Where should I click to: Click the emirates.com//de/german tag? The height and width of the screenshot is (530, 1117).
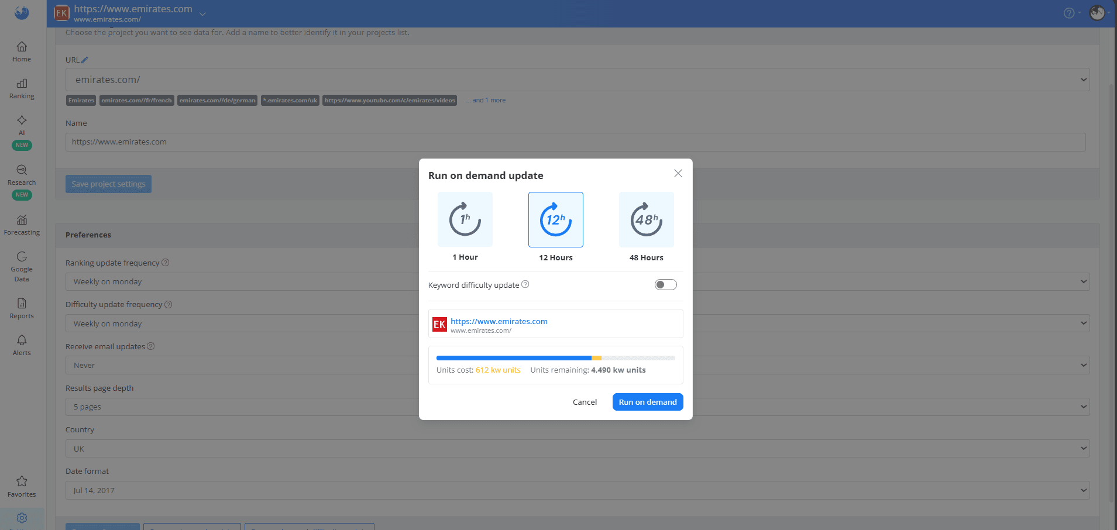point(218,101)
